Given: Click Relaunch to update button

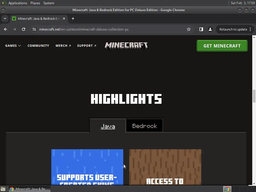Looking at the screenshot, I should pyautogui.click(x=233, y=29).
